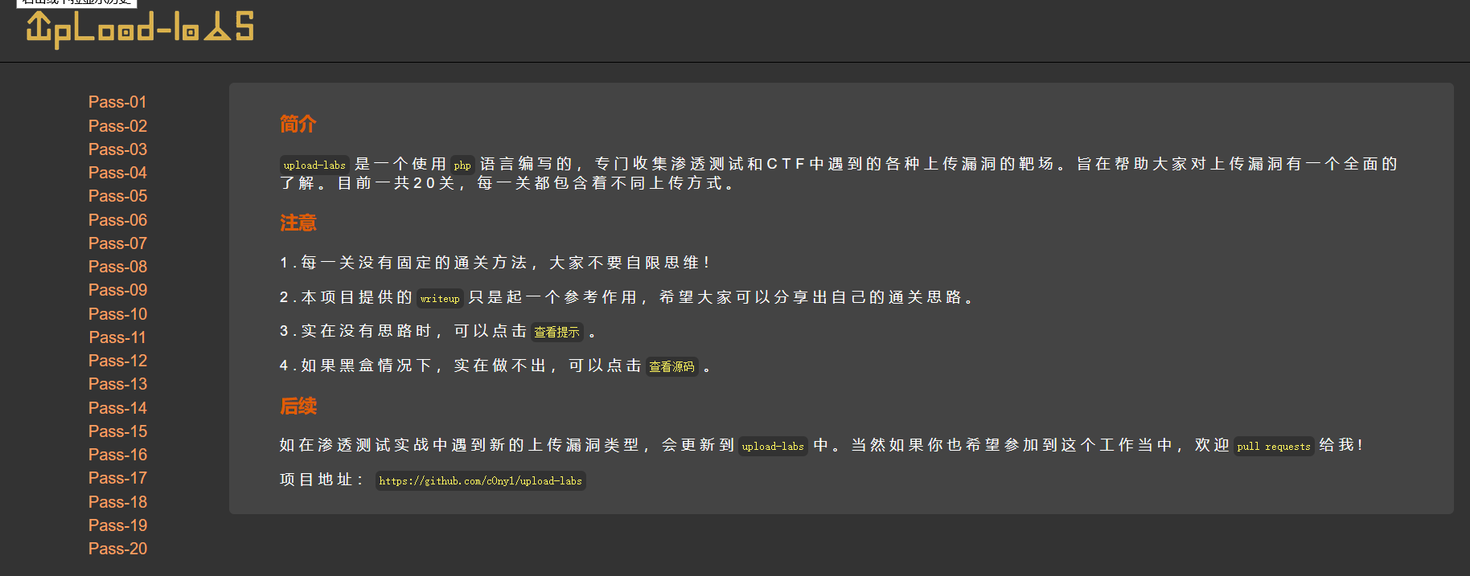Open Pass-05 level
This screenshot has width=1470, height=576.
[117, 196]
